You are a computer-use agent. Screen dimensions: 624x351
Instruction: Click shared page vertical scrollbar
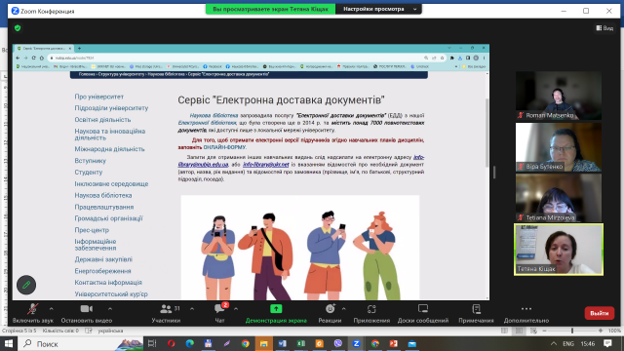[x=487, y=134]
